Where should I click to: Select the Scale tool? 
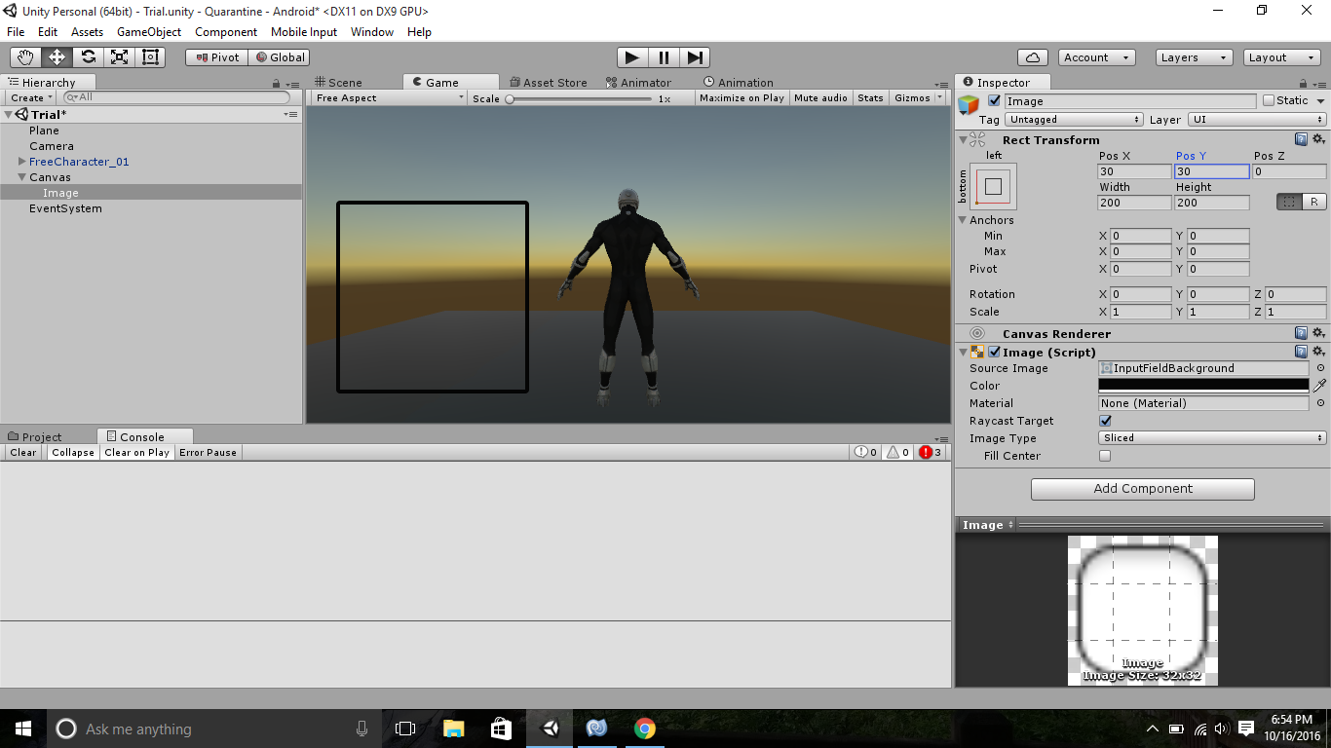pyautogui.click(x=119, y=57)
